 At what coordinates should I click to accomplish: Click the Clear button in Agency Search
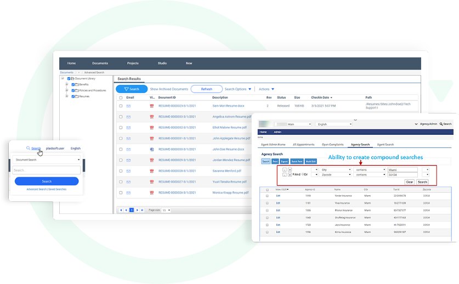pyautogui.click(x=409, y=181)
